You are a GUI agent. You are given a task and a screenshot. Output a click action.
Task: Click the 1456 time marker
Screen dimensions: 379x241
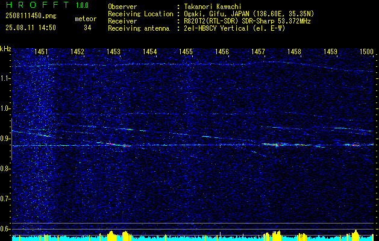coord(222,51)
